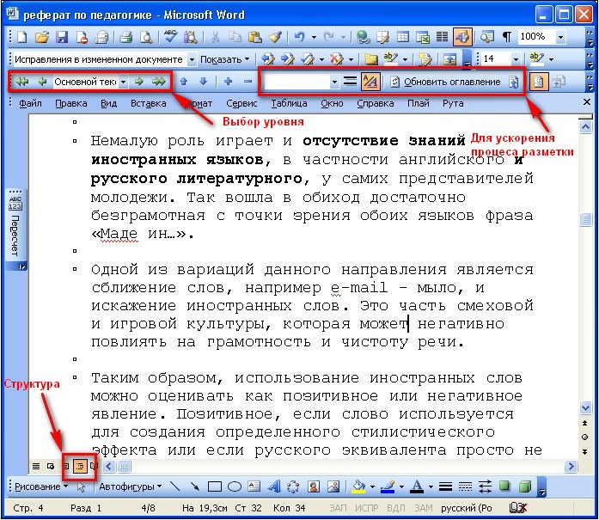Screen dimensions: 599x520
Task: Insert a table grid icon
Action: [403, 37]
